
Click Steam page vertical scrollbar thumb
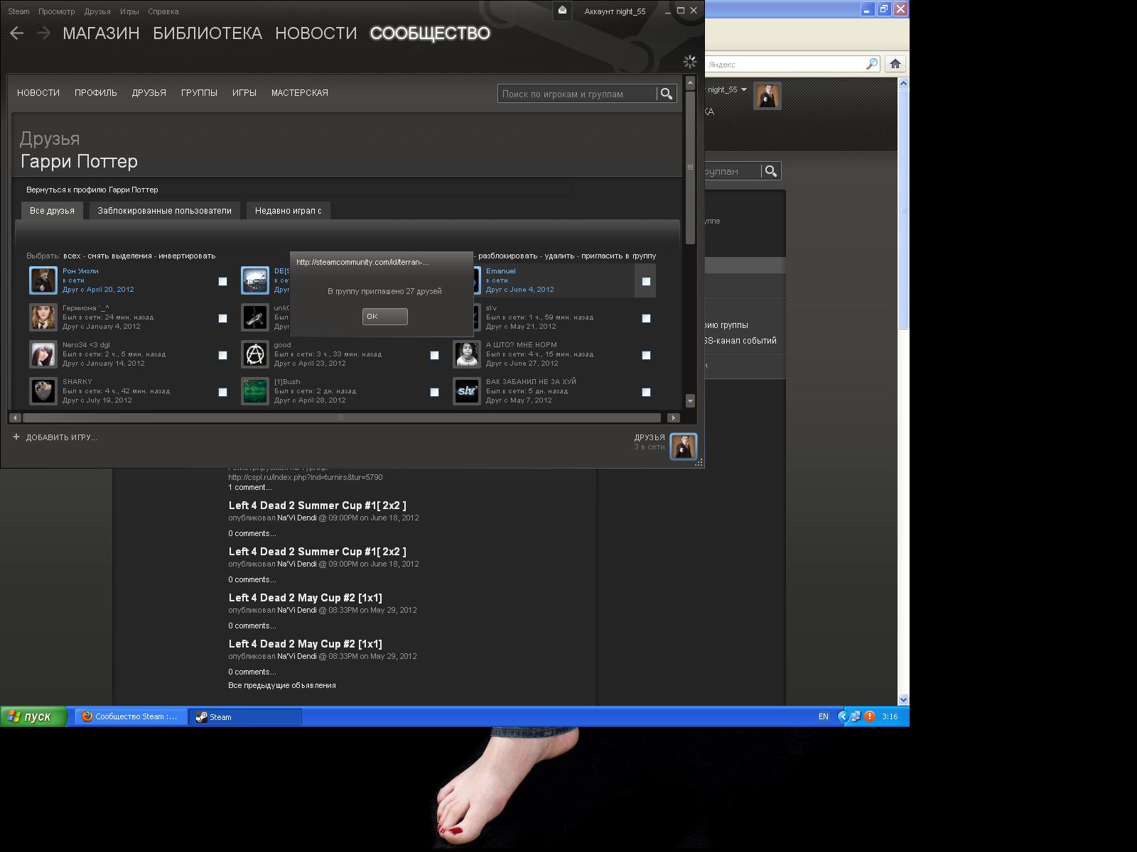tap(690, 168)
